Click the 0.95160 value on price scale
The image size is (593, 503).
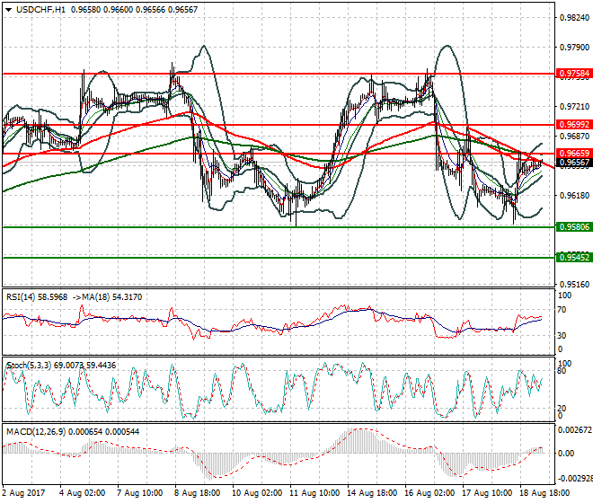[573, 284]
